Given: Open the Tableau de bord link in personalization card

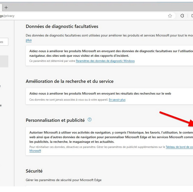Looking at the screenshot, I should [179, 147].
